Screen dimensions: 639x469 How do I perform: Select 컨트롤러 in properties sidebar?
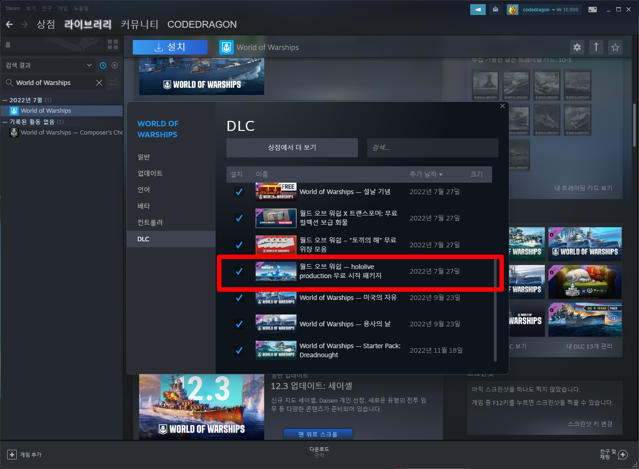171,222
